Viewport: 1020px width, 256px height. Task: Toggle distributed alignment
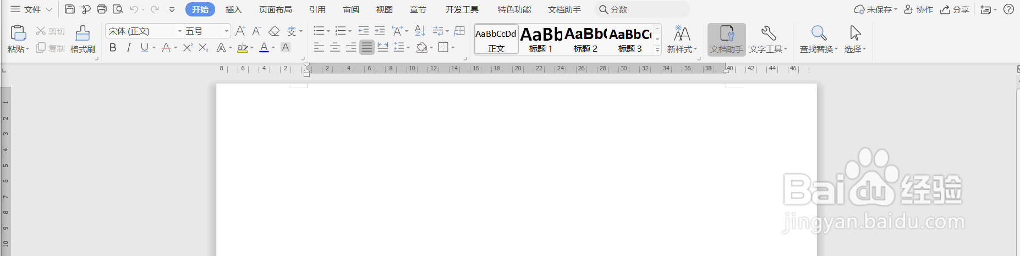click(383, 48)
